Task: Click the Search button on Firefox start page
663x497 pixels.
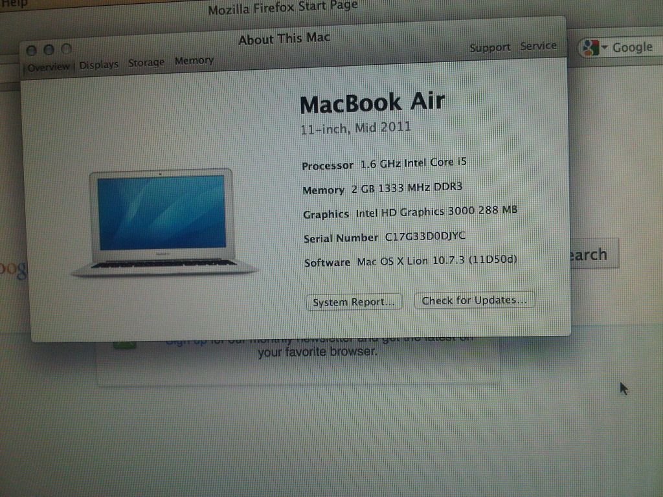Action: 594,254
